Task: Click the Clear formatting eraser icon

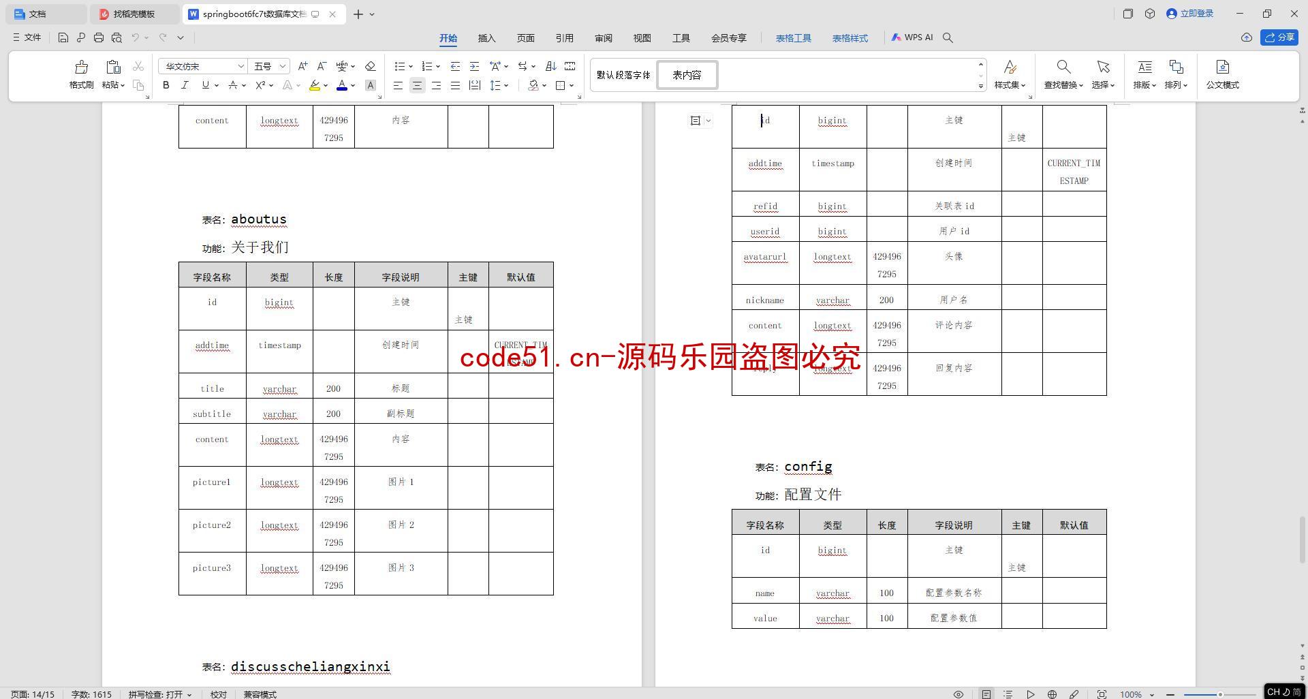Action: point(371,66)
